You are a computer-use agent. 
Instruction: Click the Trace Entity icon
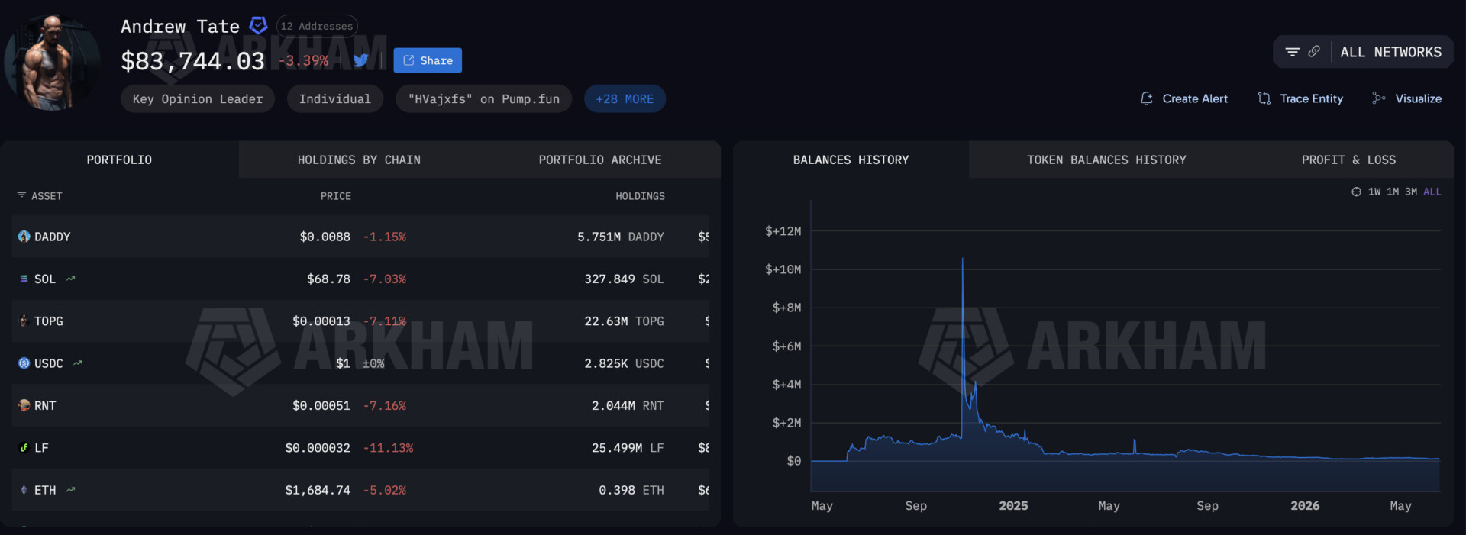[1264, 98]
